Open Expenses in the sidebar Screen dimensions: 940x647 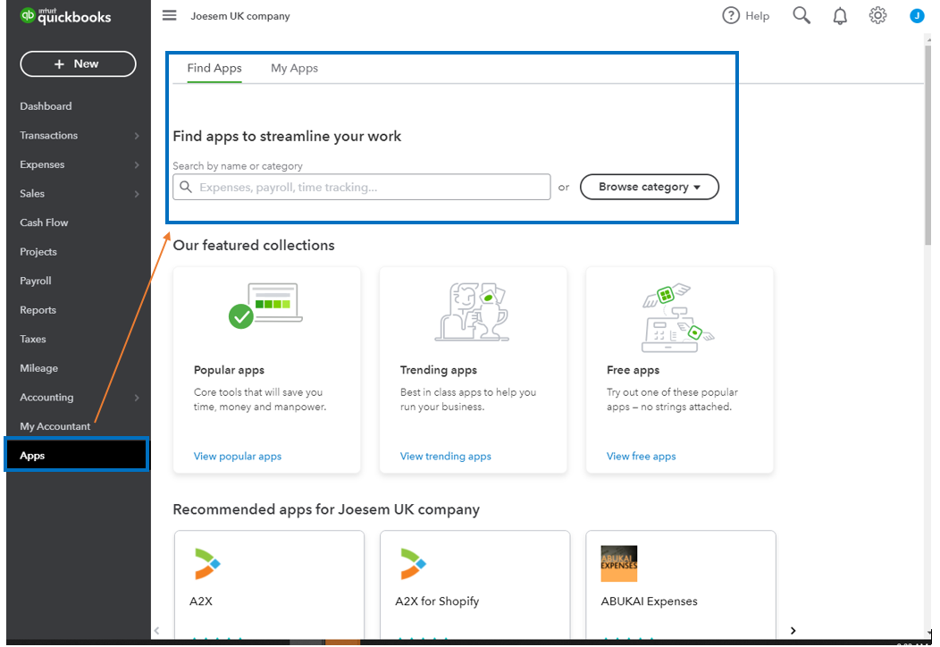[42, 165]
